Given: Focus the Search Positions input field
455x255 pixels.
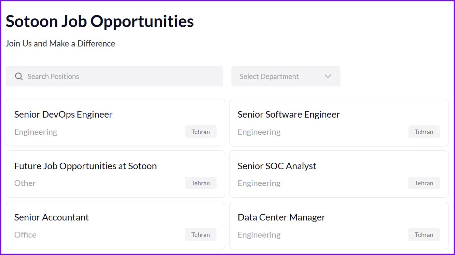Looking at the screenshot, I should tap(120, 76).
